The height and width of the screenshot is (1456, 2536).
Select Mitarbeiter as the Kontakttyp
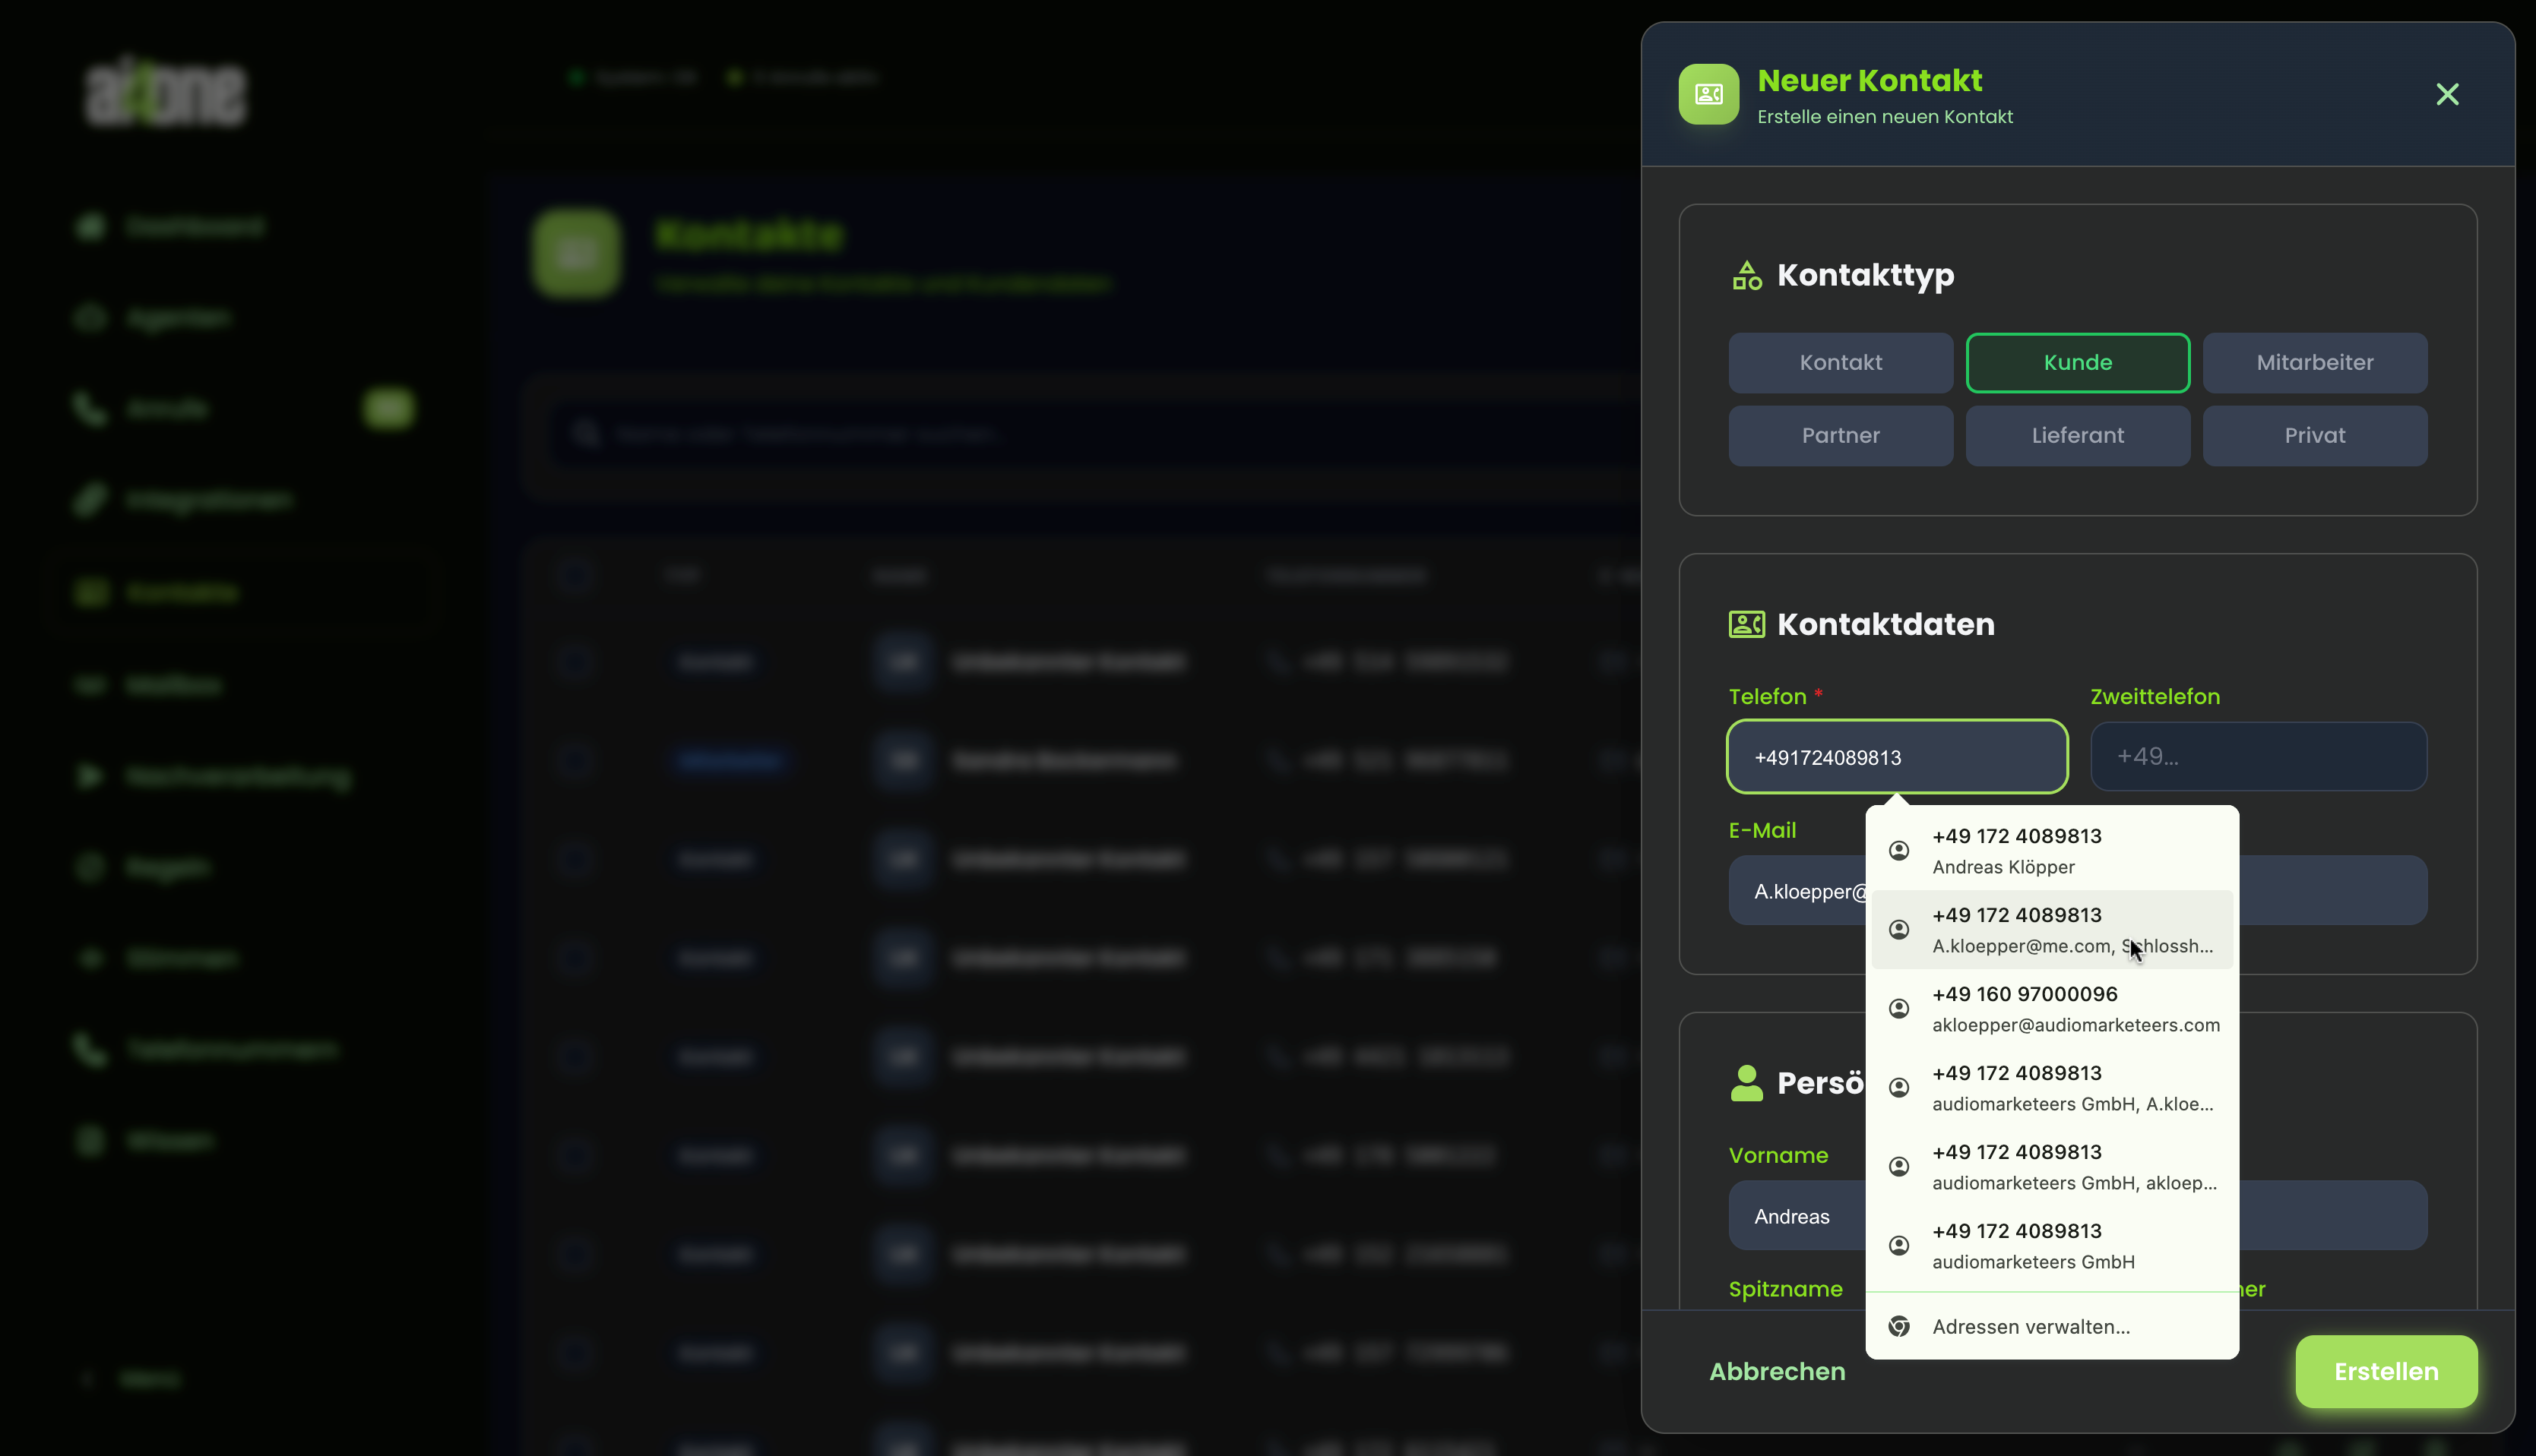tap(2314, 362)
